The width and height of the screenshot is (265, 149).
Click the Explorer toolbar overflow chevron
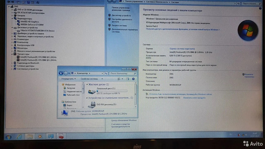coord(102,79)
